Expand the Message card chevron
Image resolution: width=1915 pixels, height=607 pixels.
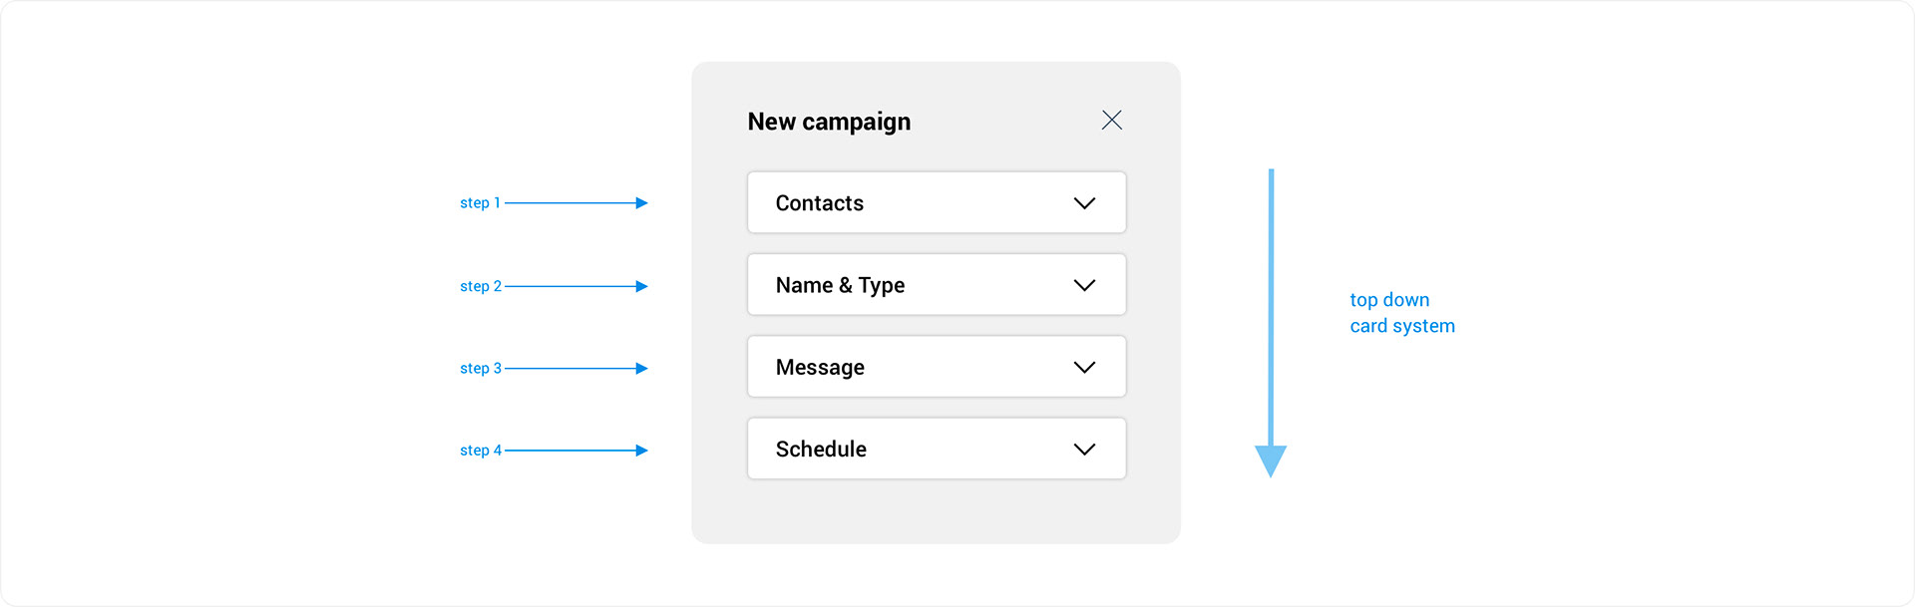[x=1084, y=367]
